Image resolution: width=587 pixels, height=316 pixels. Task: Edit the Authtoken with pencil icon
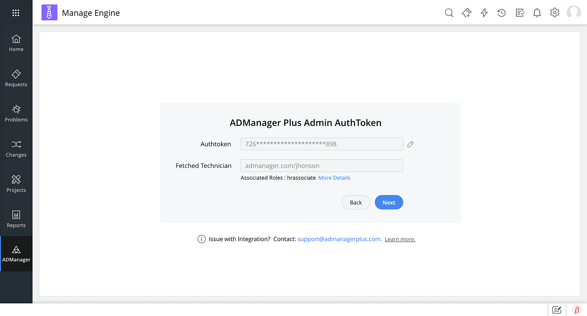pos(410,144)
